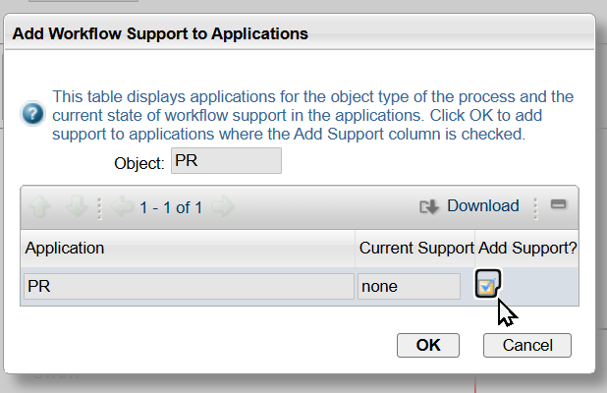Open the Download link
Screen dimensions: 607x393
point(482,206)
